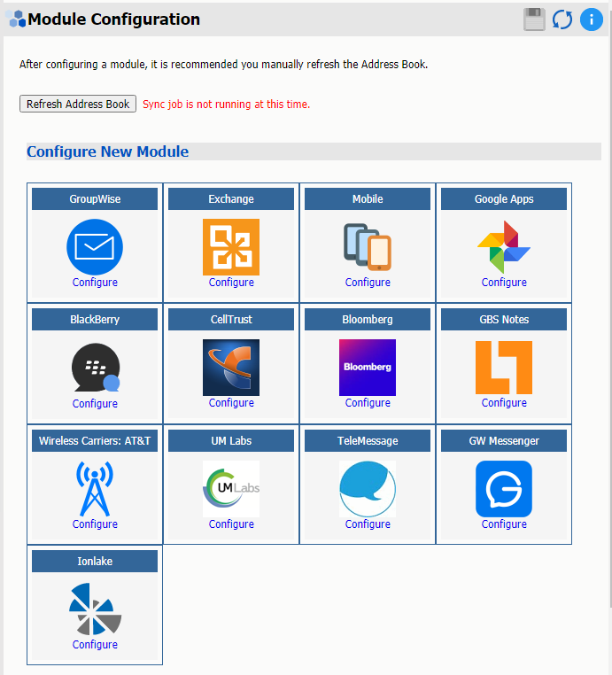
Task: Open Configure link under Mobile
Action: [368, 283]
